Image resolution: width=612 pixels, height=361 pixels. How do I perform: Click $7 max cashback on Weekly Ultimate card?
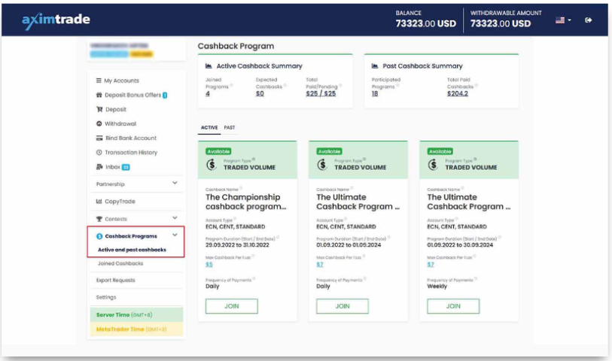click(x=431, y=265)
